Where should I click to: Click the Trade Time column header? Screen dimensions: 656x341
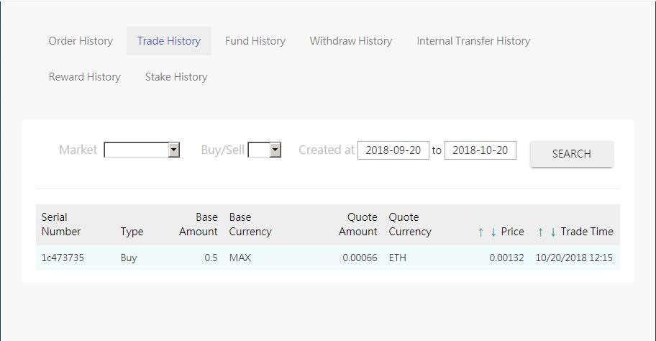click(x=587, y=232)
